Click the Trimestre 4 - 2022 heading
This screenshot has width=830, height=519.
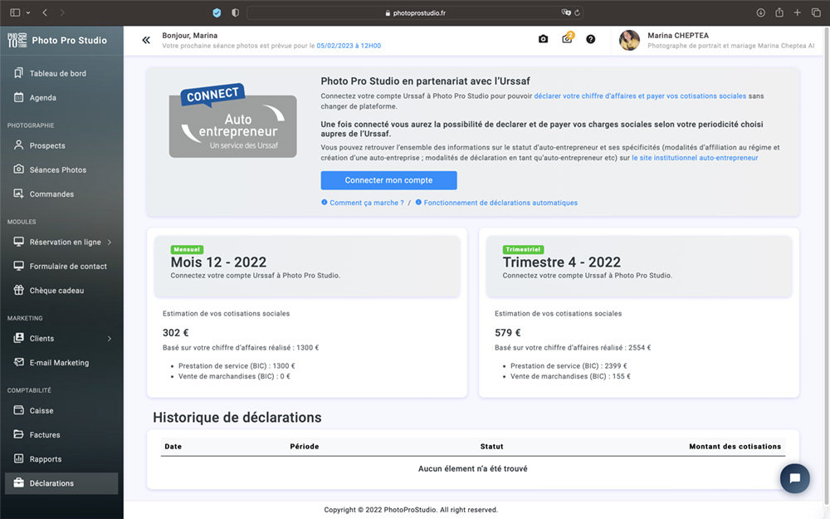(x=562, y=262)
